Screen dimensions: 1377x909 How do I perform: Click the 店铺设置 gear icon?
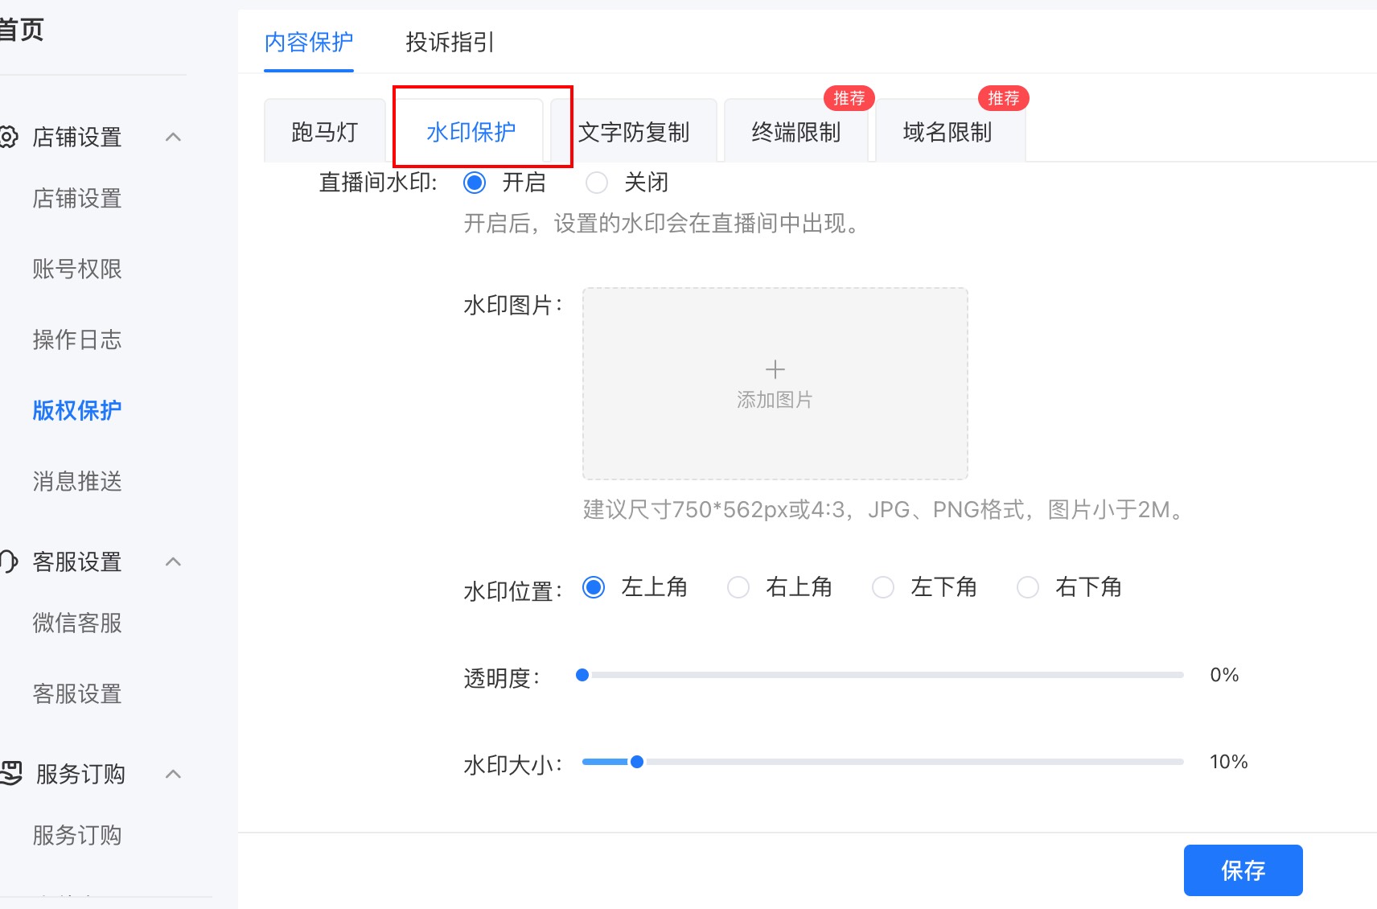pos(8,137)
